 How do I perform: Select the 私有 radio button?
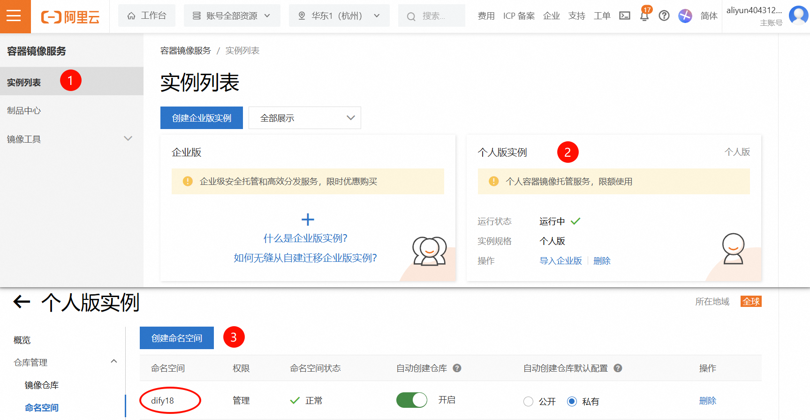pos(572,402)
